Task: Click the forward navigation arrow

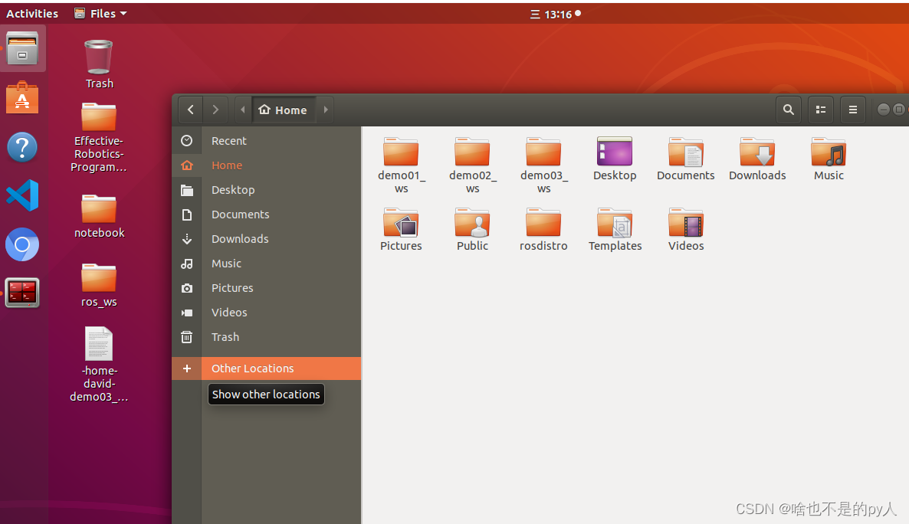Action: pyautogui.click(x=216, y=110)
